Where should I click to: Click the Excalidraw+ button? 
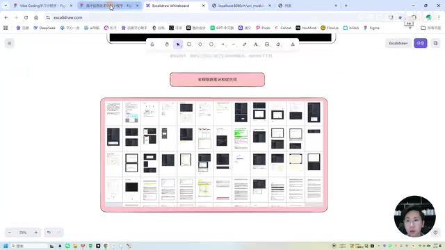(x=398, y=43)
